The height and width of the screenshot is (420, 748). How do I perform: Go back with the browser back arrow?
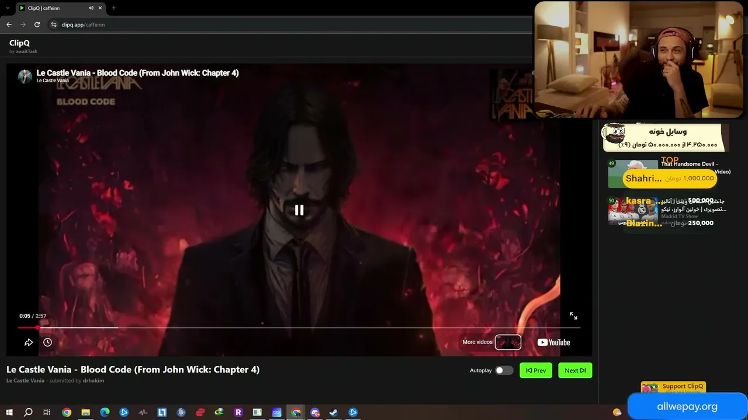pos(9,24)
